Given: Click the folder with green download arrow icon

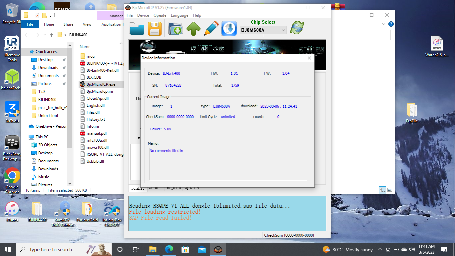Looking at the screenshot, I should click(x=175, y=29).
